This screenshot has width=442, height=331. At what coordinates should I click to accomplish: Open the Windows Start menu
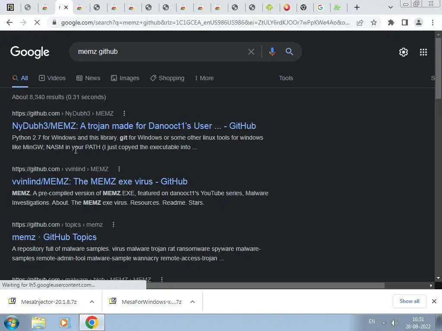pyautogui.click(x=11, y=322)
